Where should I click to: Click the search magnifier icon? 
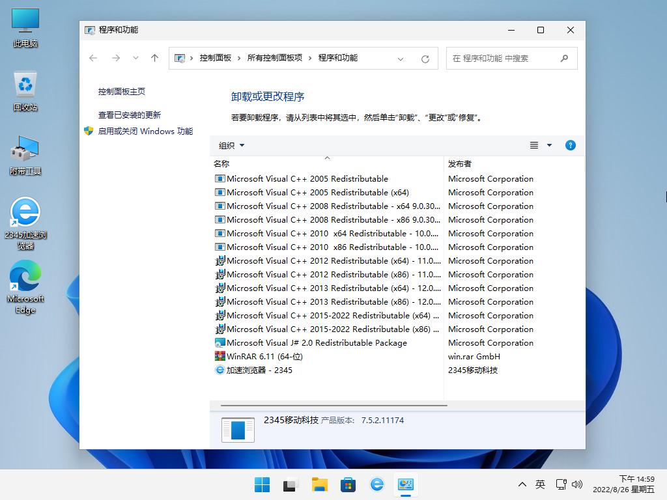coord(564,58)
